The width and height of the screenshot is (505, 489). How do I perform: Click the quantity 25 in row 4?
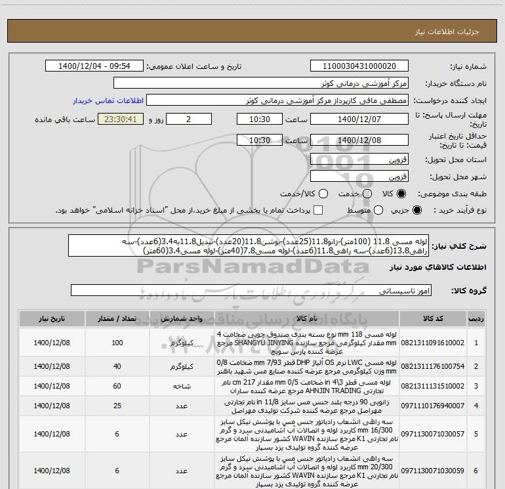[117, 406]
